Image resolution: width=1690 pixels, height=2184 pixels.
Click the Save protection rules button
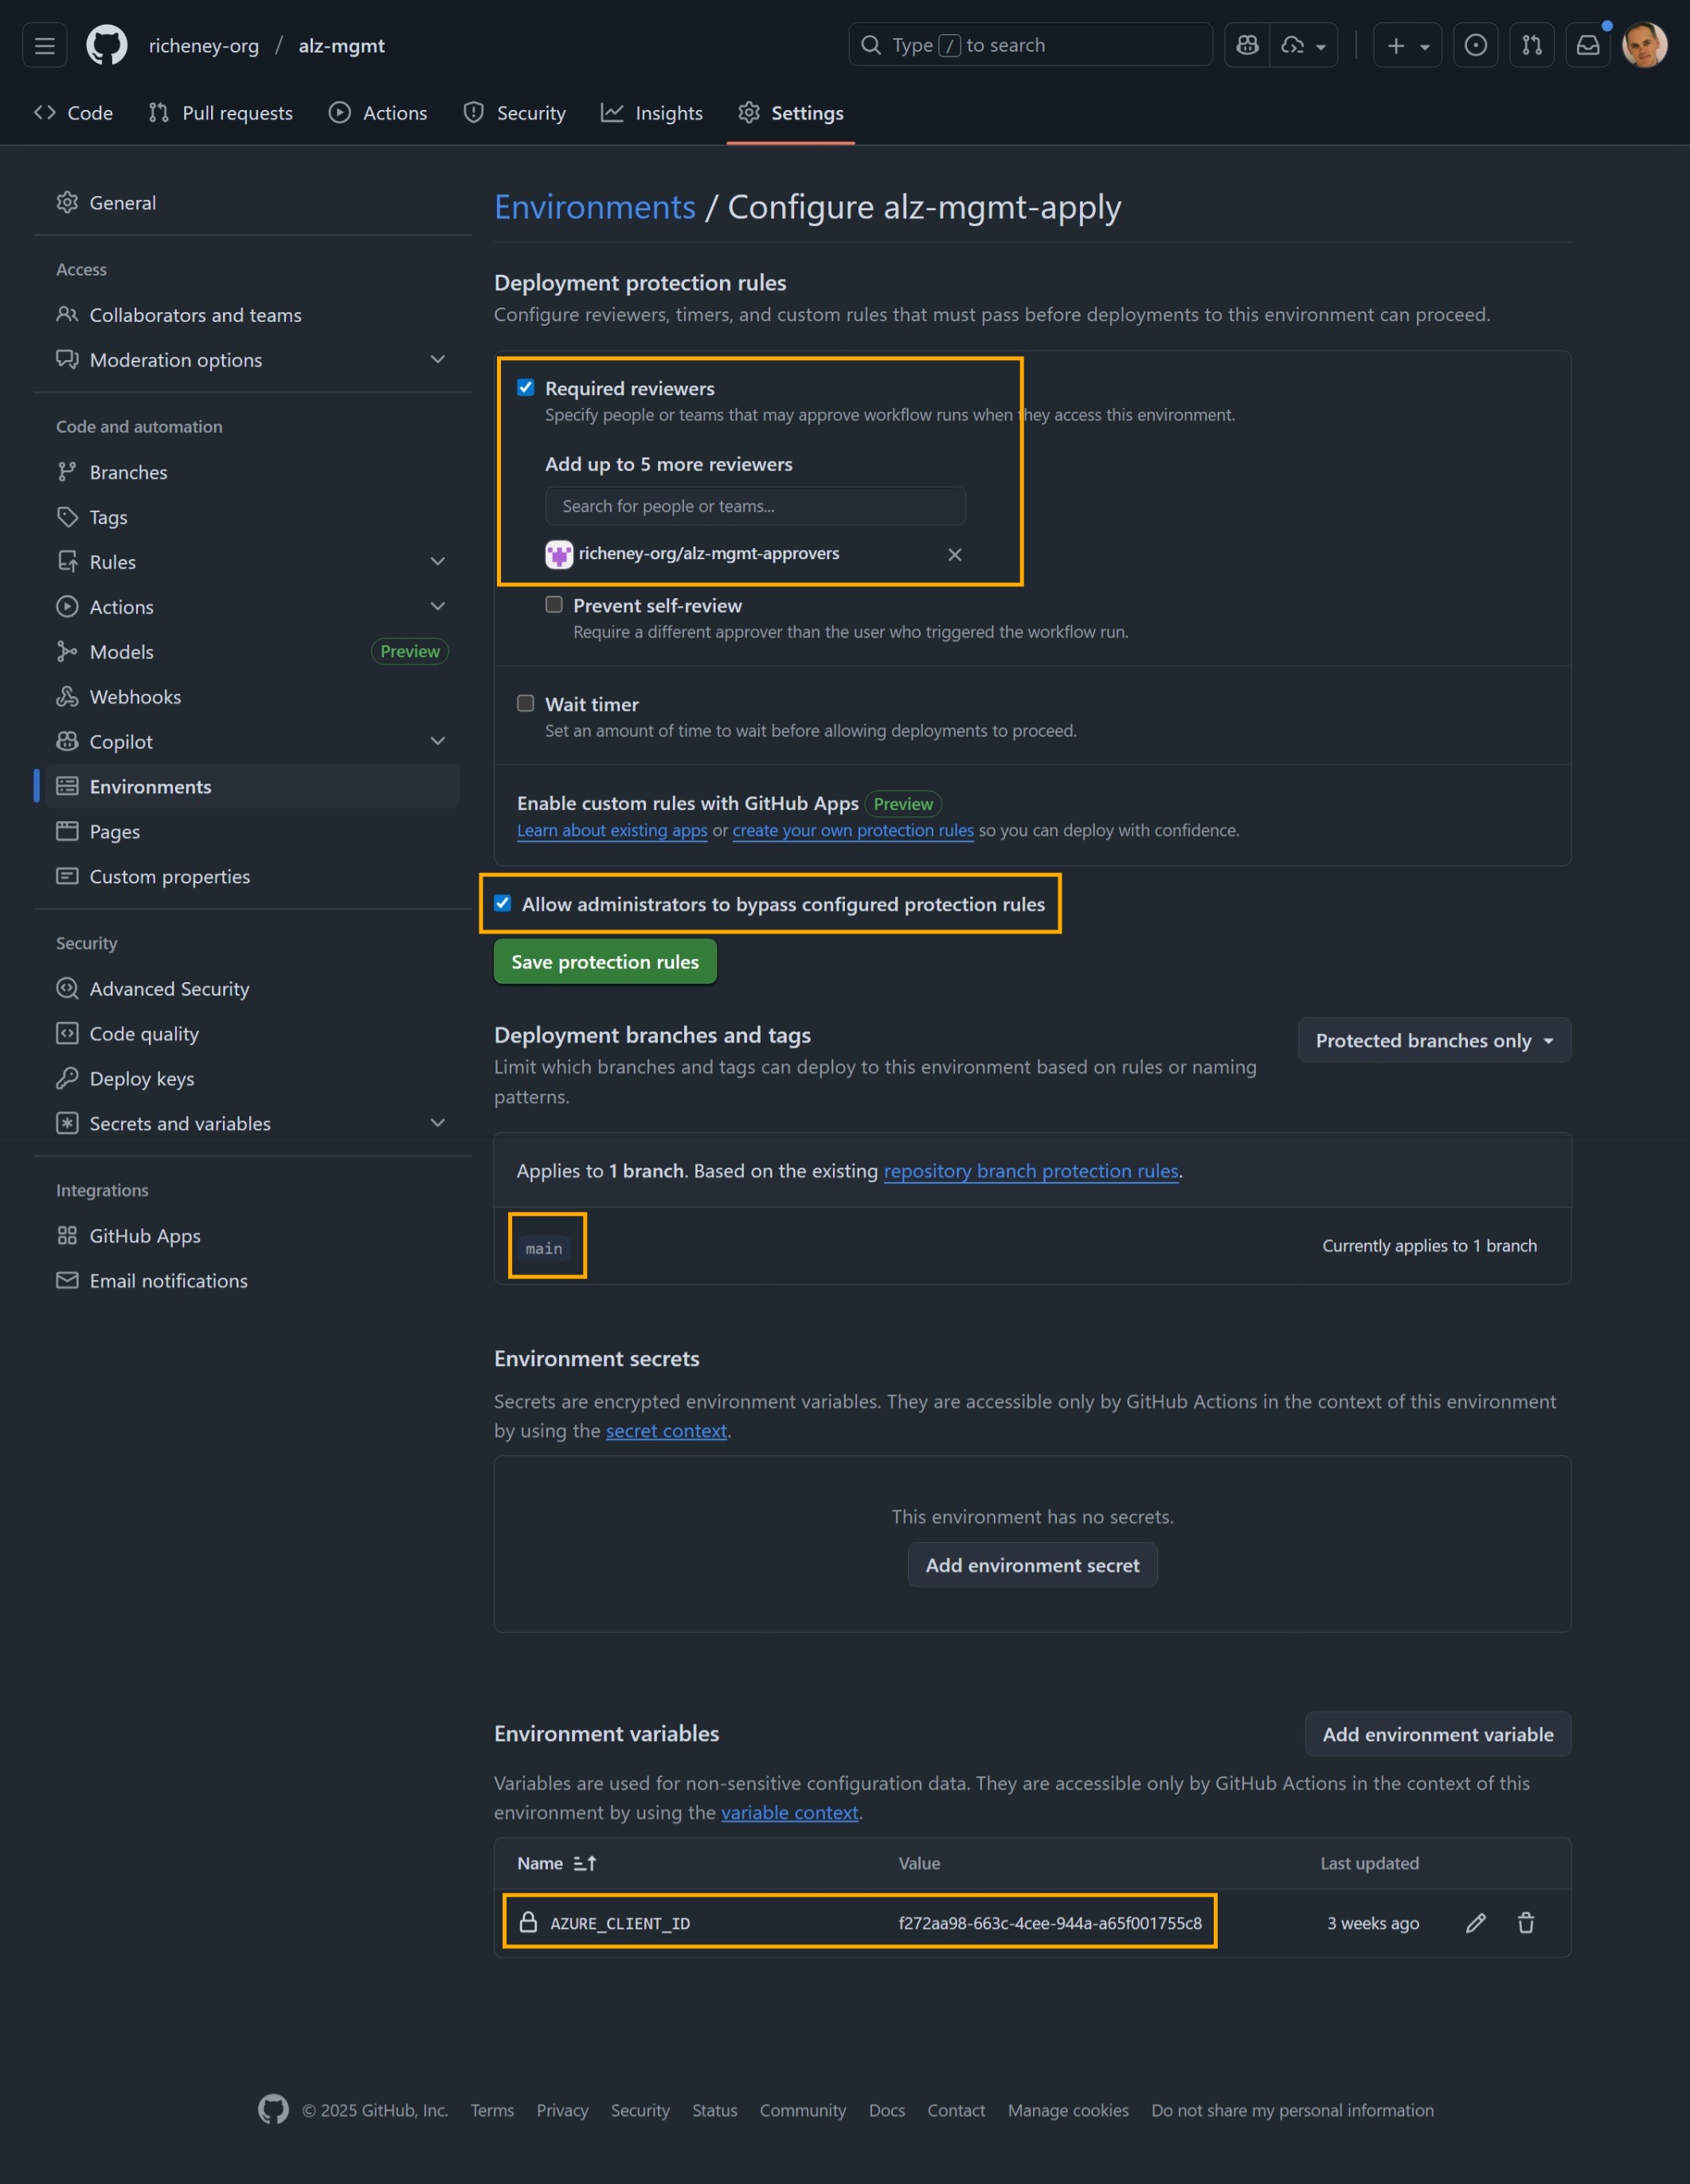coord(604,961)
